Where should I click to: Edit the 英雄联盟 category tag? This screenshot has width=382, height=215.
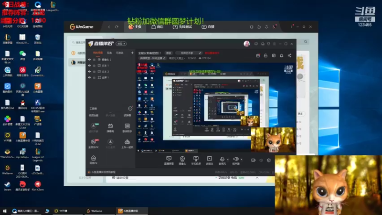coord(153,58)
